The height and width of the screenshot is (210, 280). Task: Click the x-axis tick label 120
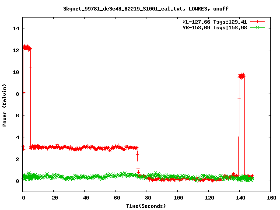(x=210, y=198)
